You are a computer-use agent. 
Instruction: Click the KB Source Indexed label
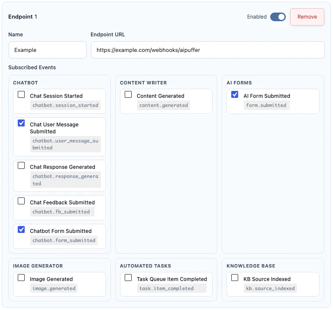pyautogui.click(x=267, y=279)
